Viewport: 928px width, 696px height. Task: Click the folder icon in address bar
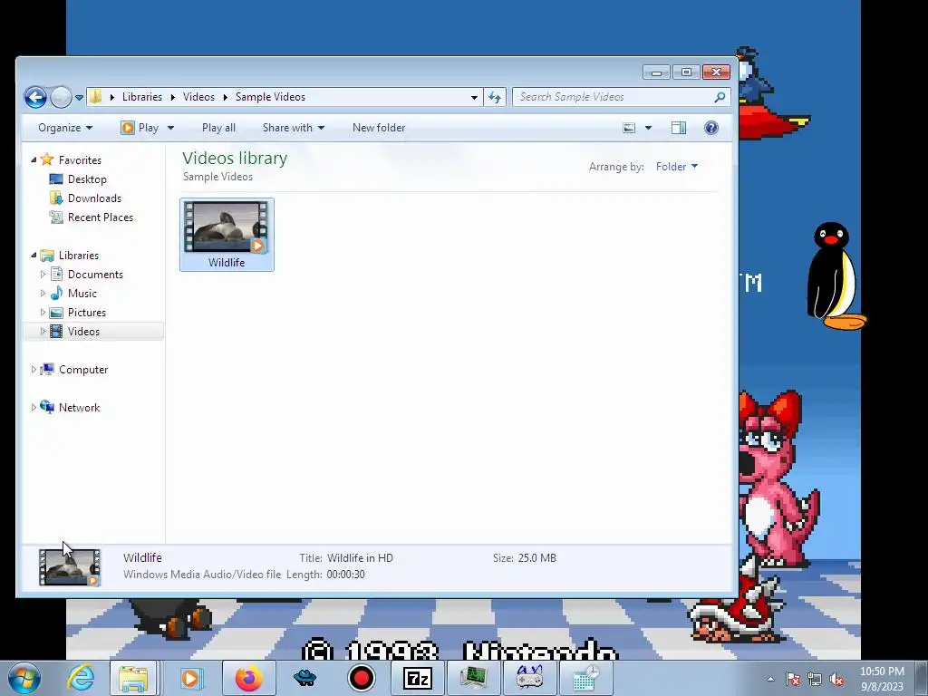[x=96, y=96]
